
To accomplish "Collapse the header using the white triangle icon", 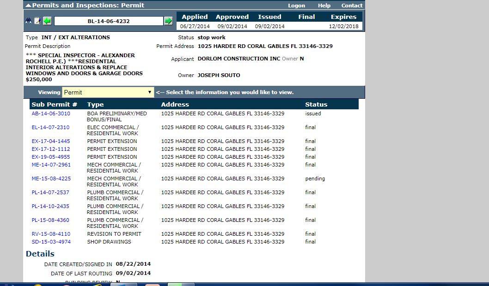I will point(28,6).
